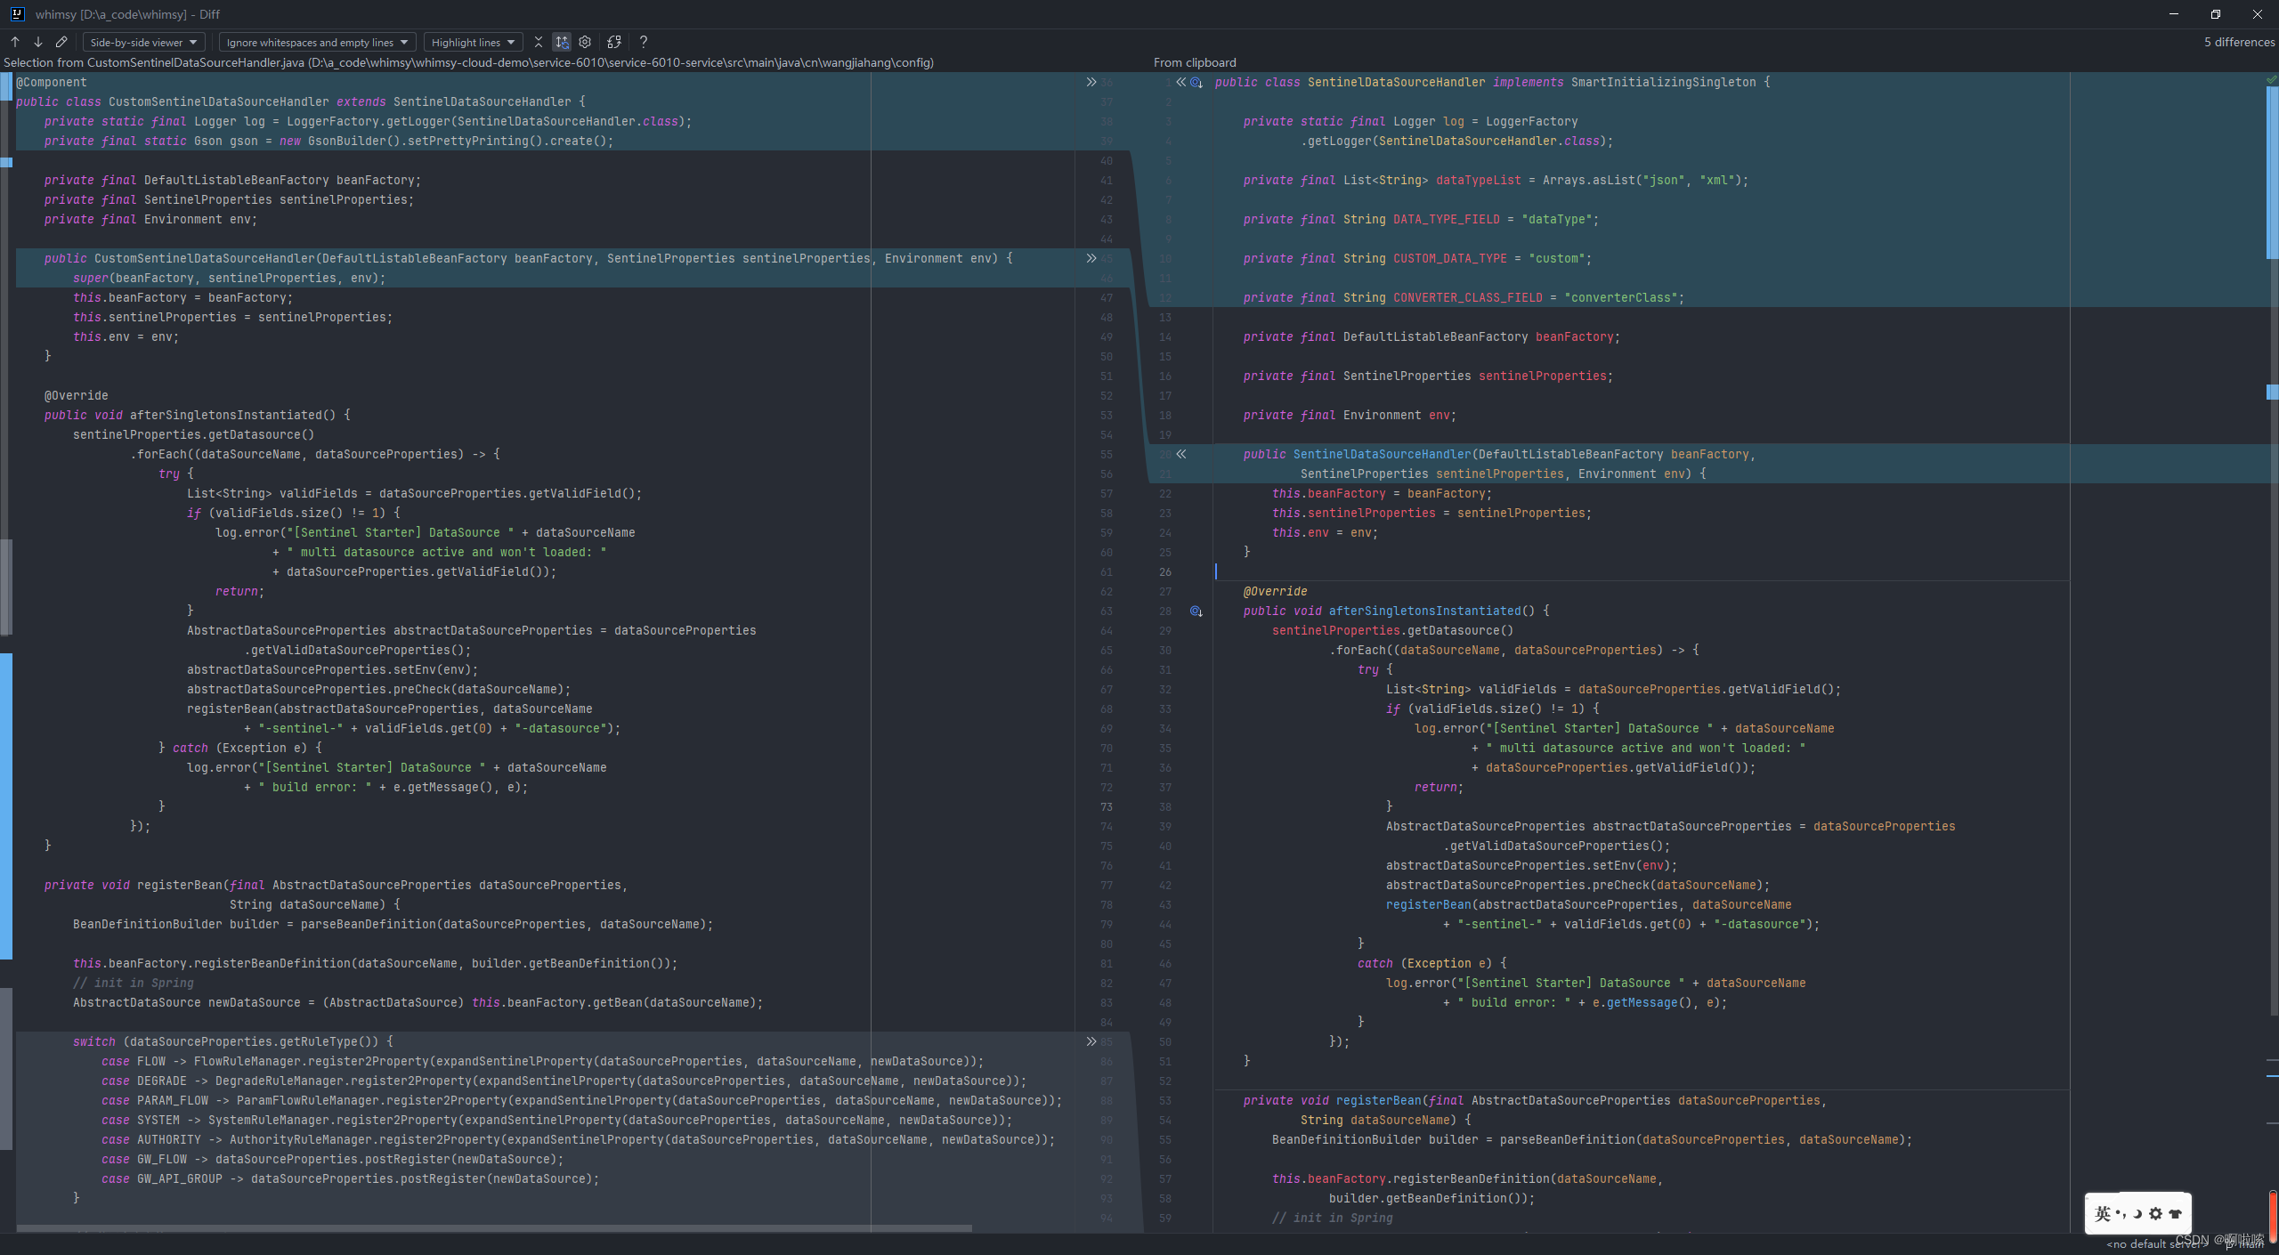
Task: Click the input method indicator widget
Action: pos(2137,1212)
